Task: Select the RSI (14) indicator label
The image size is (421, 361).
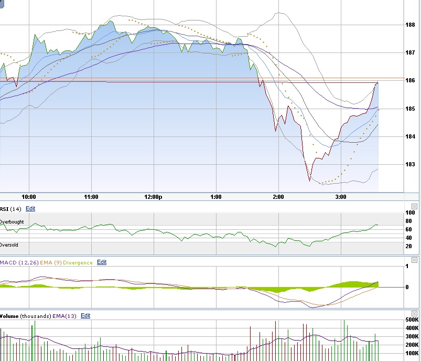Action: (10, 208)
